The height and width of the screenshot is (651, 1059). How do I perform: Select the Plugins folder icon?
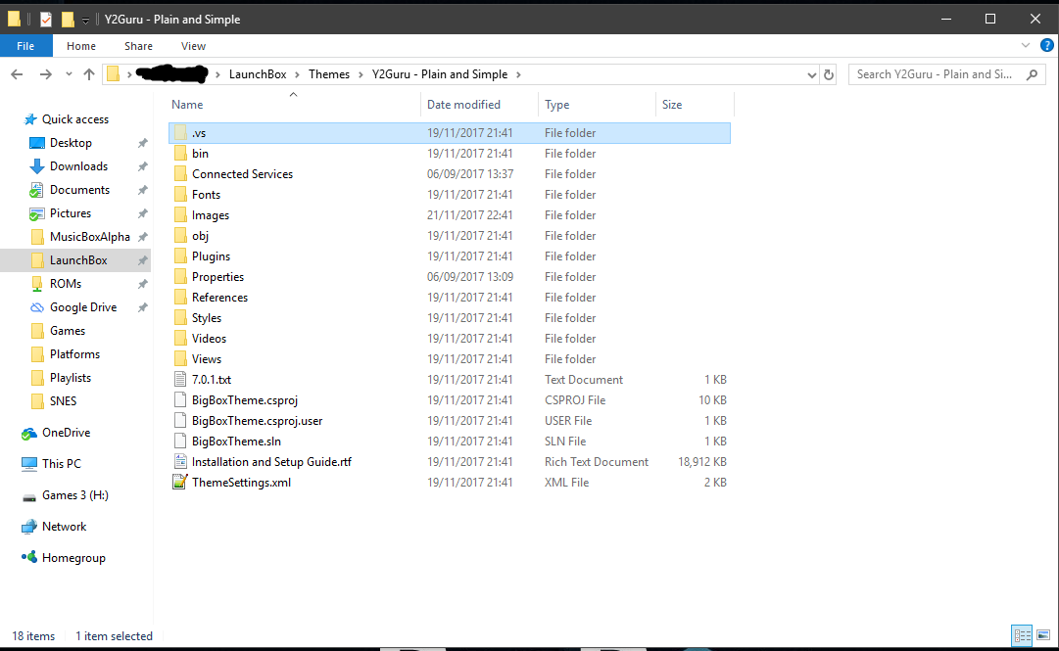coord(180,256)
